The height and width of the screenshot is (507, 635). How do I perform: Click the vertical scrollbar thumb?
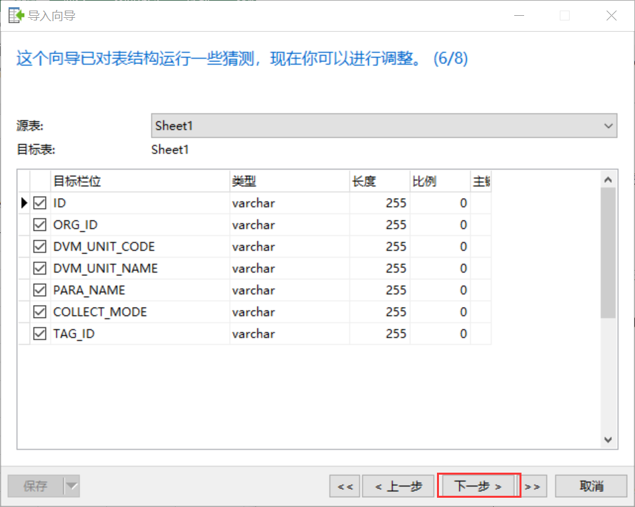click(608, 253)
